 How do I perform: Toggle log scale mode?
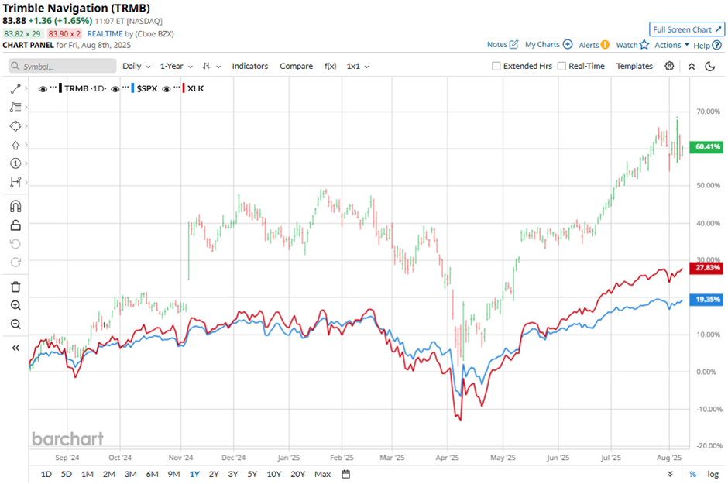click(x=713, y=474)
